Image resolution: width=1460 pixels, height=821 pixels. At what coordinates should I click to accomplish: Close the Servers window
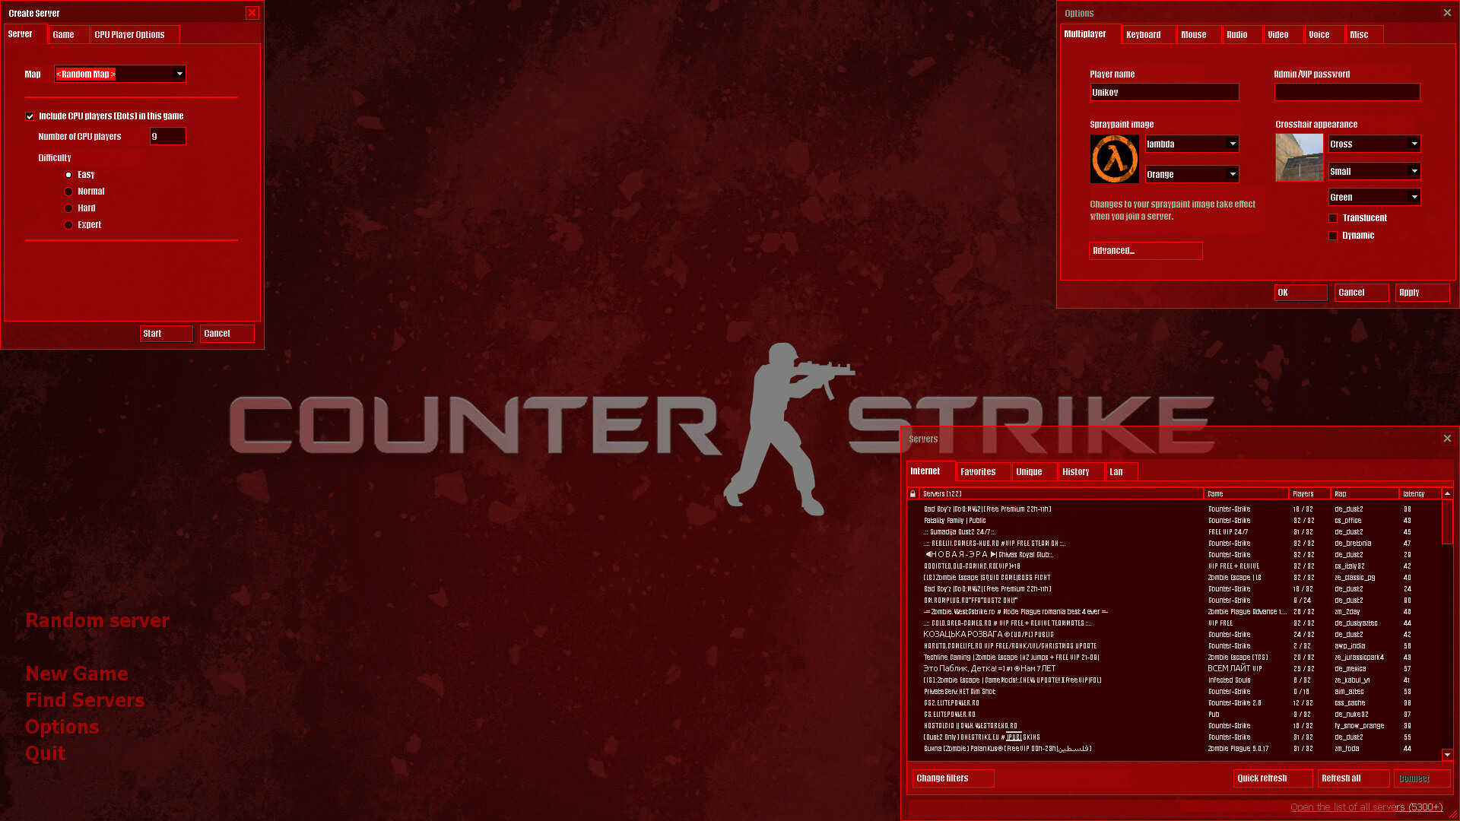(1447, 439)
